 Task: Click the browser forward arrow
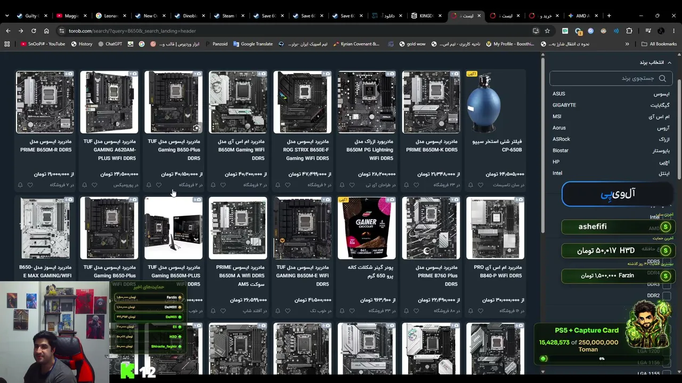coord(21,31)
